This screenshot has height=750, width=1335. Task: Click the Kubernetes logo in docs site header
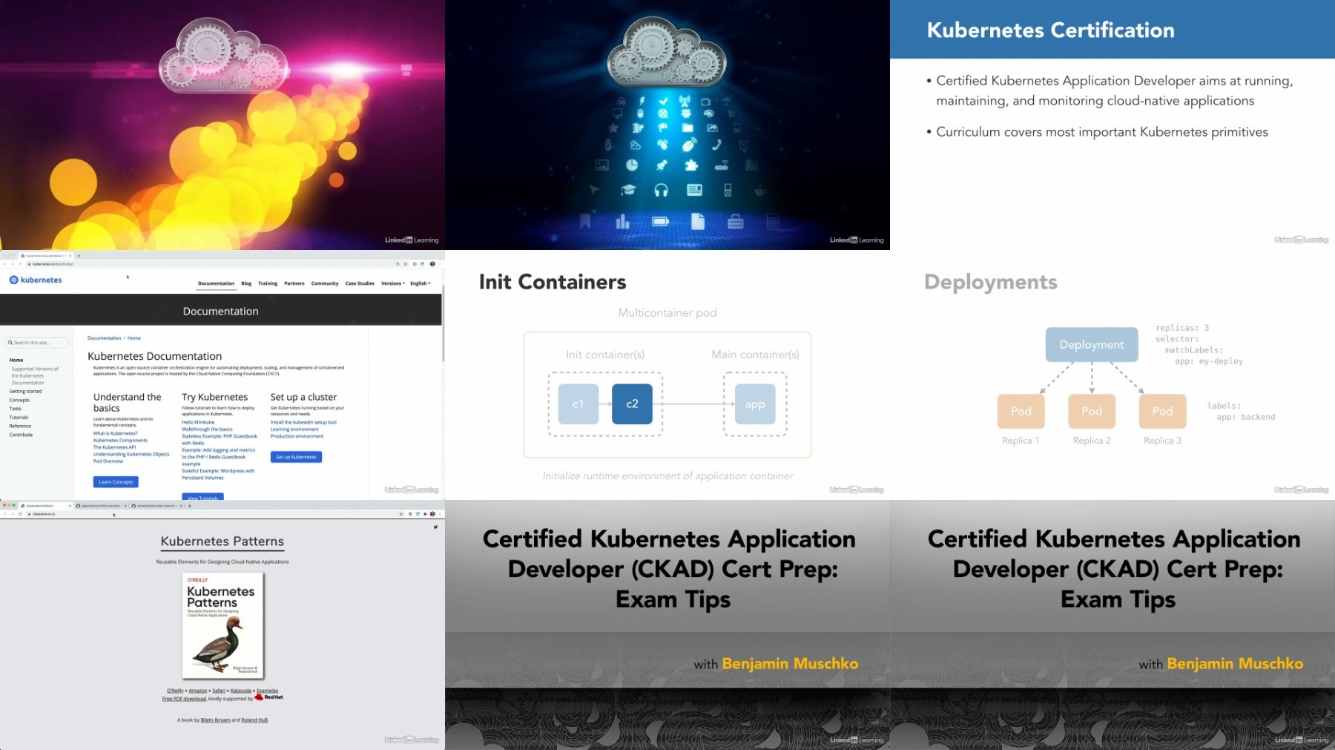click(x=36, y=280)
